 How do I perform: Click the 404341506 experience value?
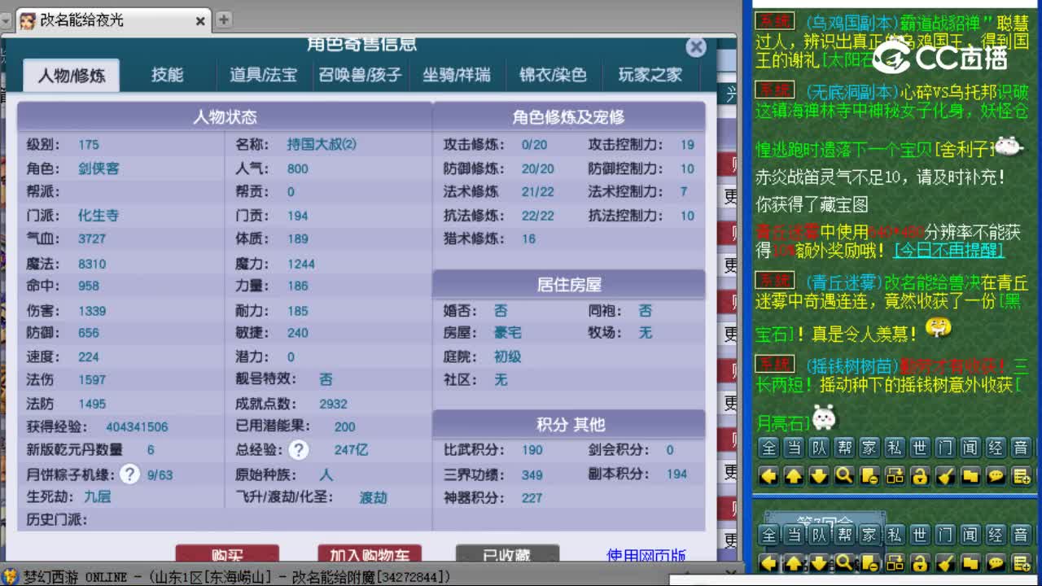pyautogui.click(x=137, y=426)
